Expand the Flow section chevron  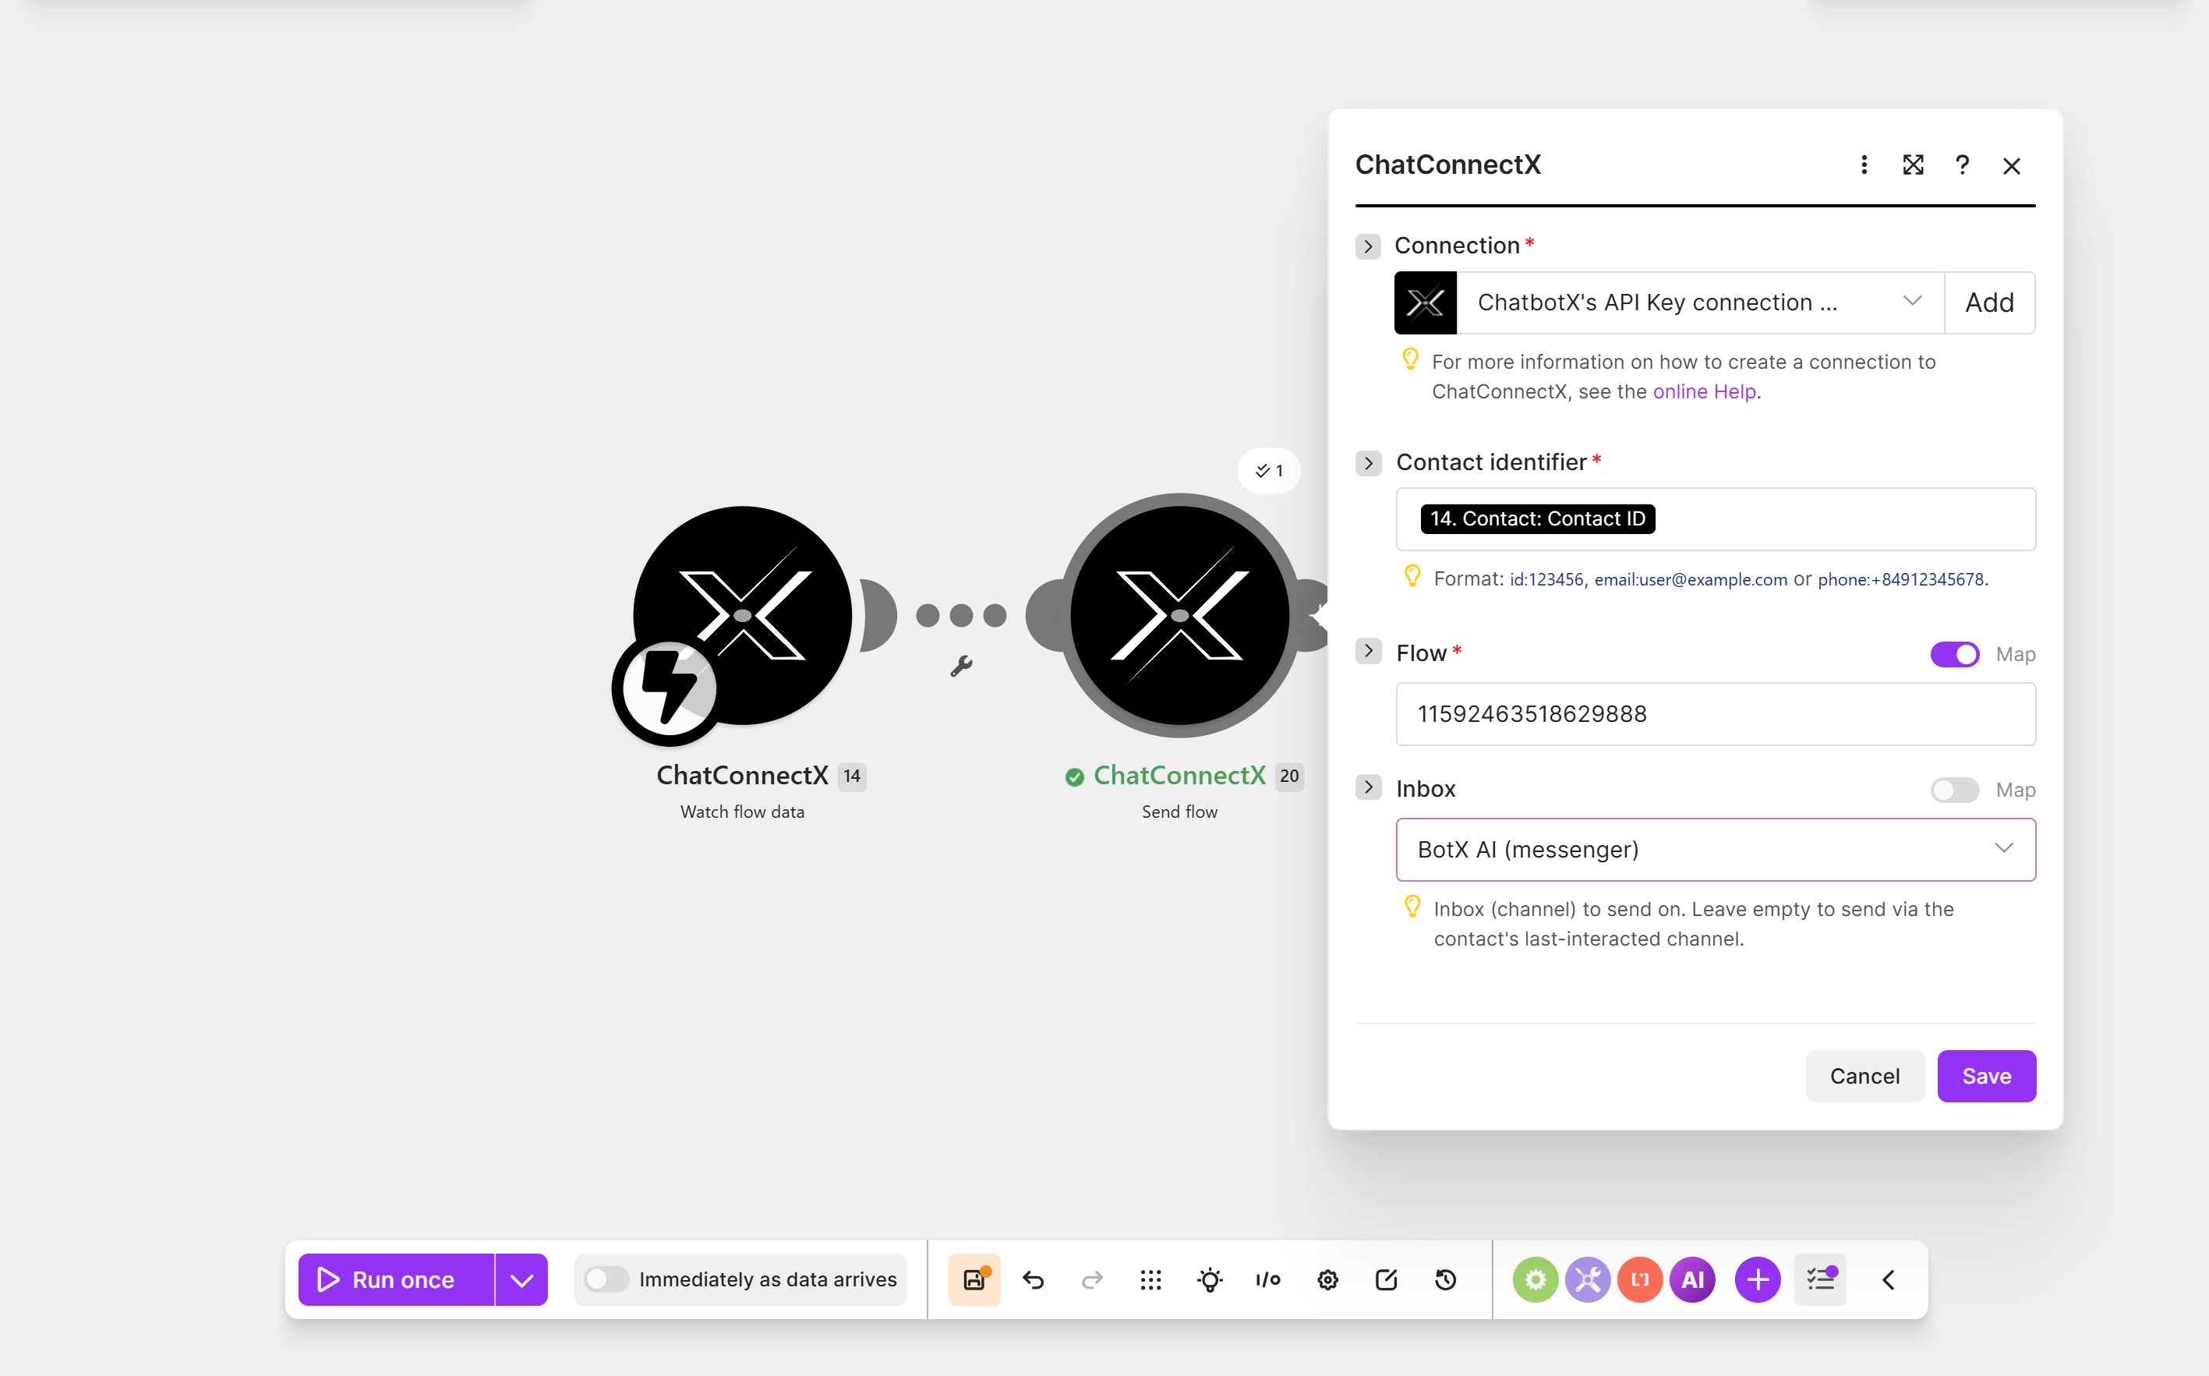pyautogui.click(x=1367, y=652)
